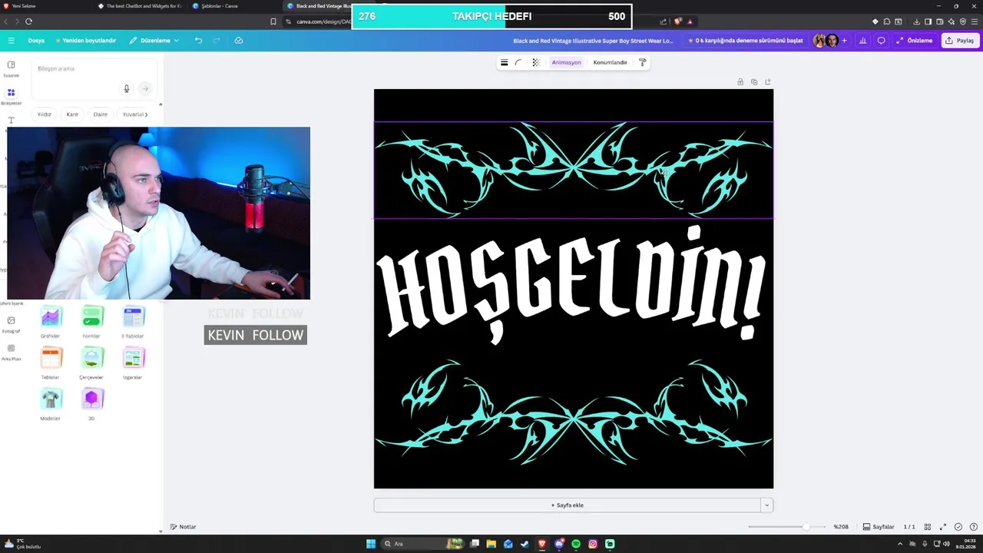Open the help question mark icon
Screen dimensions: 983x553
tap(973, 527)
